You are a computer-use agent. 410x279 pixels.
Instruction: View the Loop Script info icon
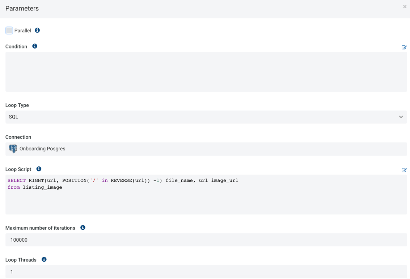coord(39,169)
